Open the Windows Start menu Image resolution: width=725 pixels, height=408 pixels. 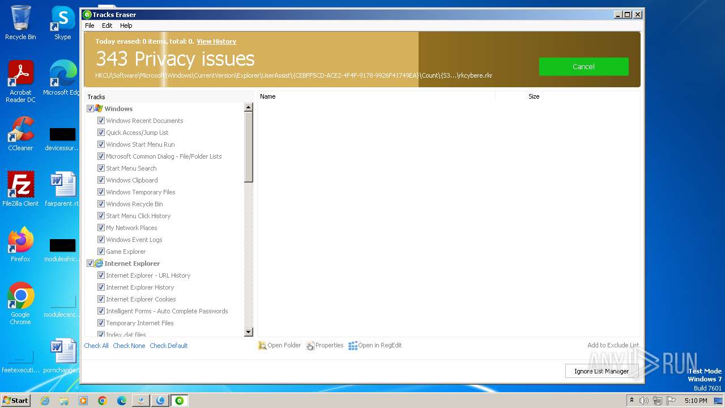point(15,401)
